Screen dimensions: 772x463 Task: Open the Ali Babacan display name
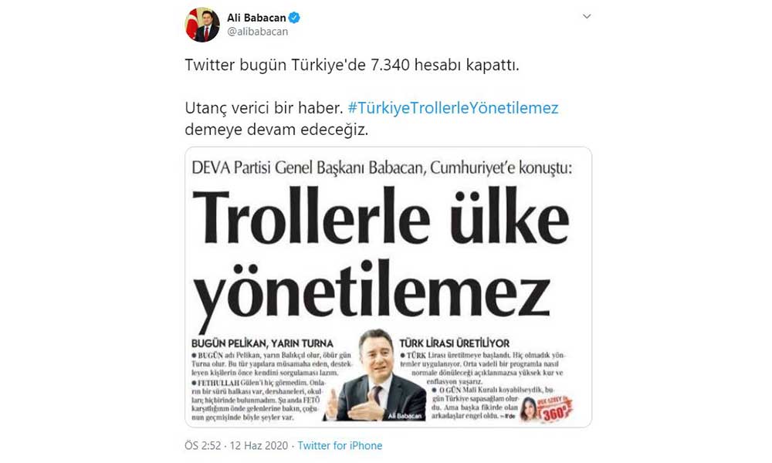[256, 18]
